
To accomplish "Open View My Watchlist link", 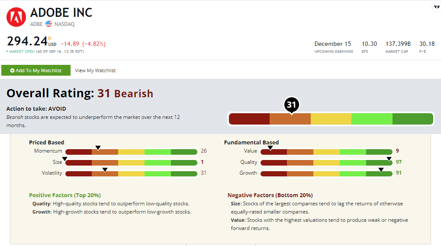I will 95,70.
